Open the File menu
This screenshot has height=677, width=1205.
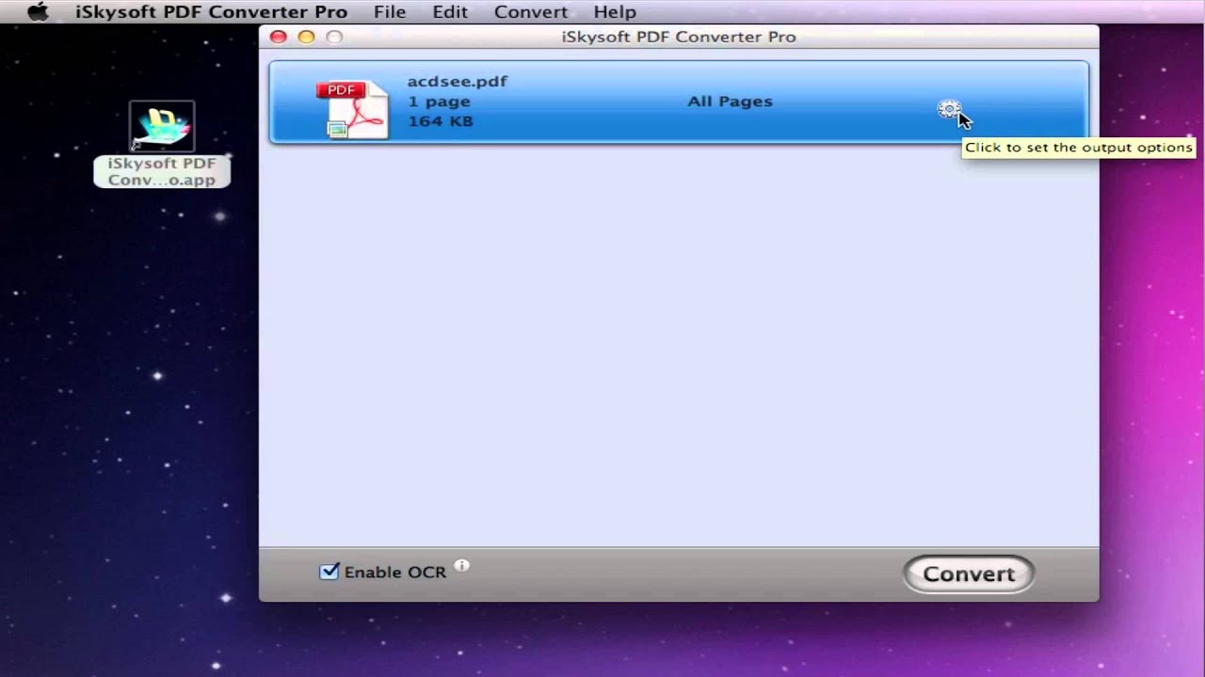point(390,12)
